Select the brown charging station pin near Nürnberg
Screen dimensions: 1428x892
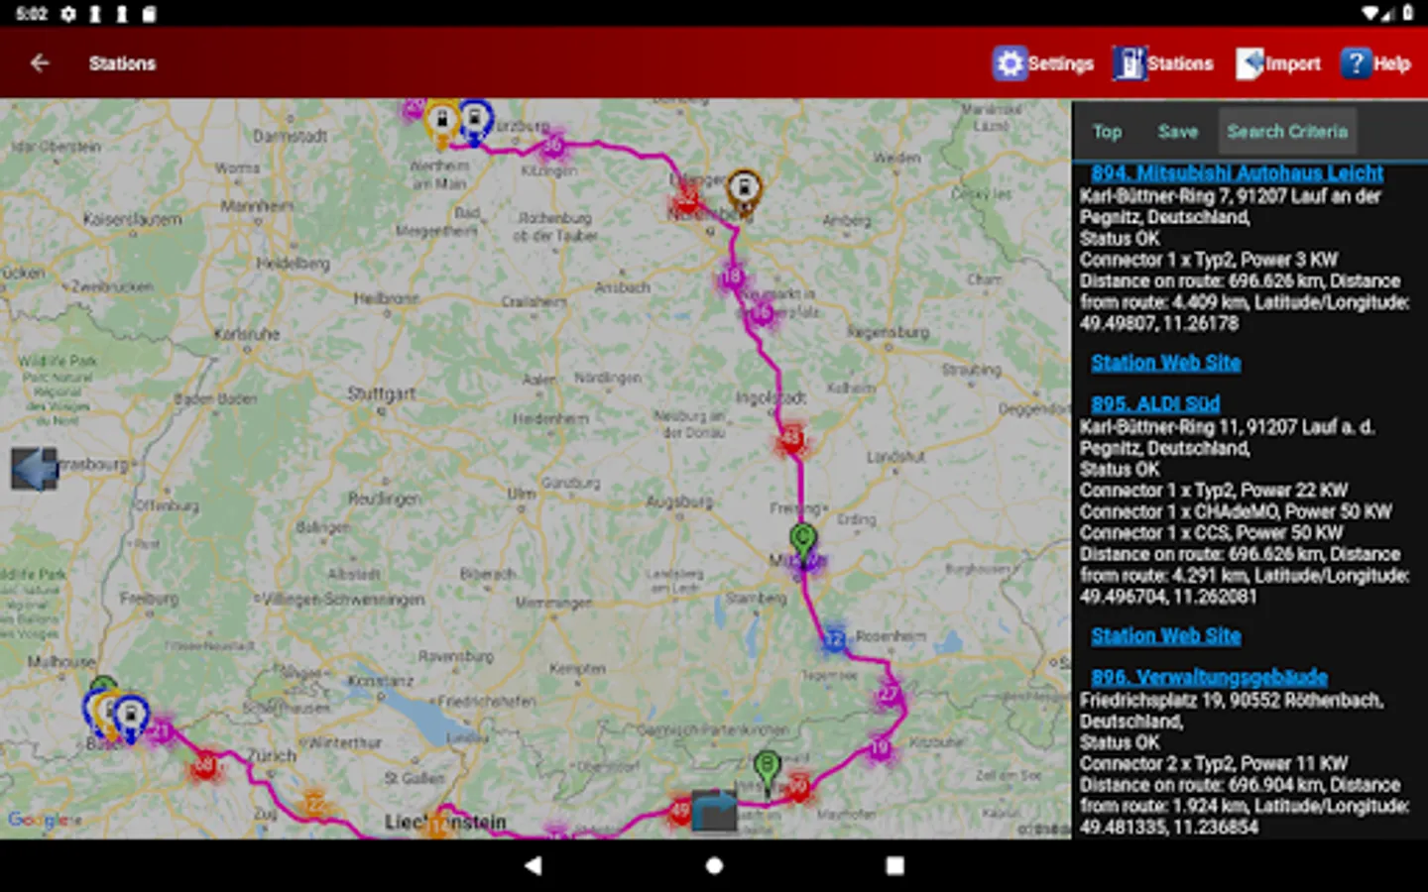pos(744,190)
